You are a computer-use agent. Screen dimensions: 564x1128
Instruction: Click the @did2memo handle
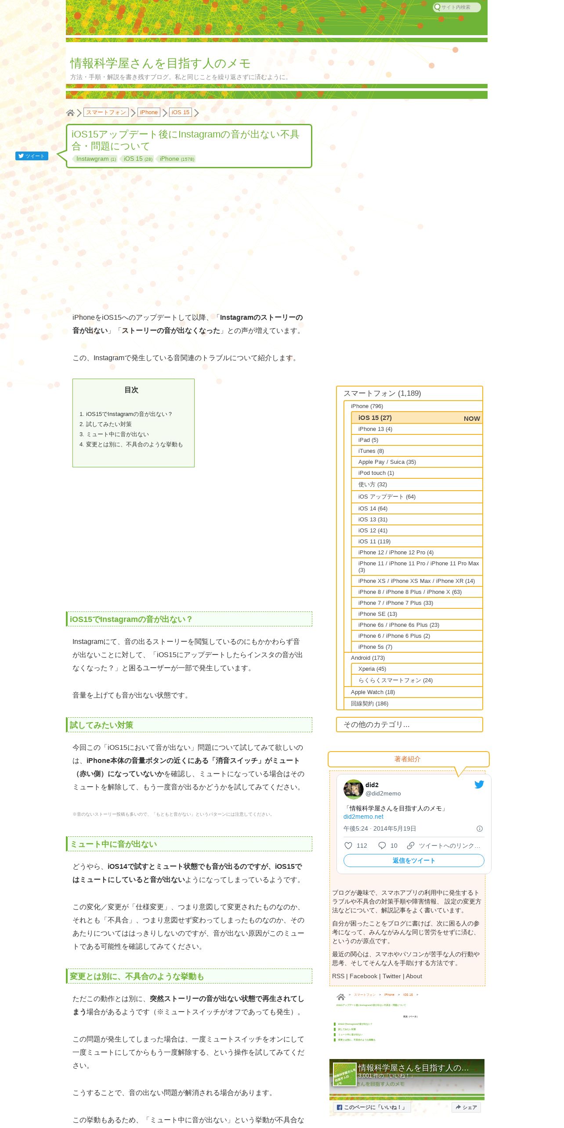coord(383,793)
